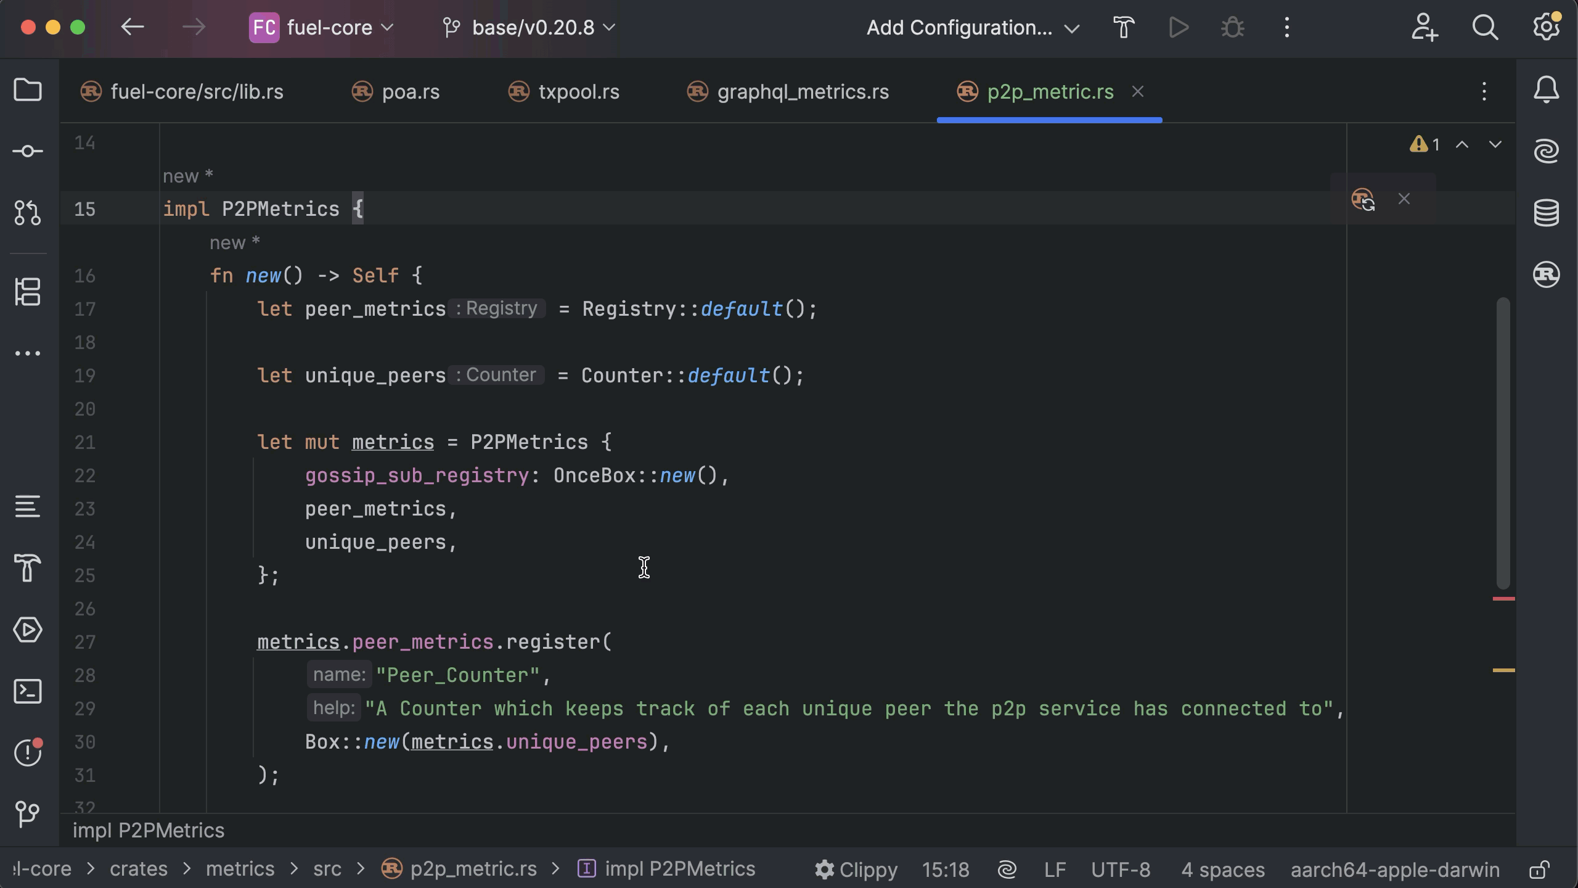Open the Database tool window
The height and width of the screenshot is (888, 1578).
(1546, 213)
